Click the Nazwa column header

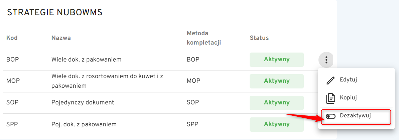(x=61, y=38)
